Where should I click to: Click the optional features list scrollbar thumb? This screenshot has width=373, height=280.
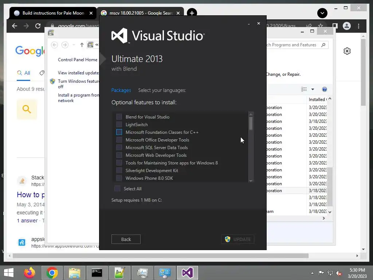click(251, 123)
